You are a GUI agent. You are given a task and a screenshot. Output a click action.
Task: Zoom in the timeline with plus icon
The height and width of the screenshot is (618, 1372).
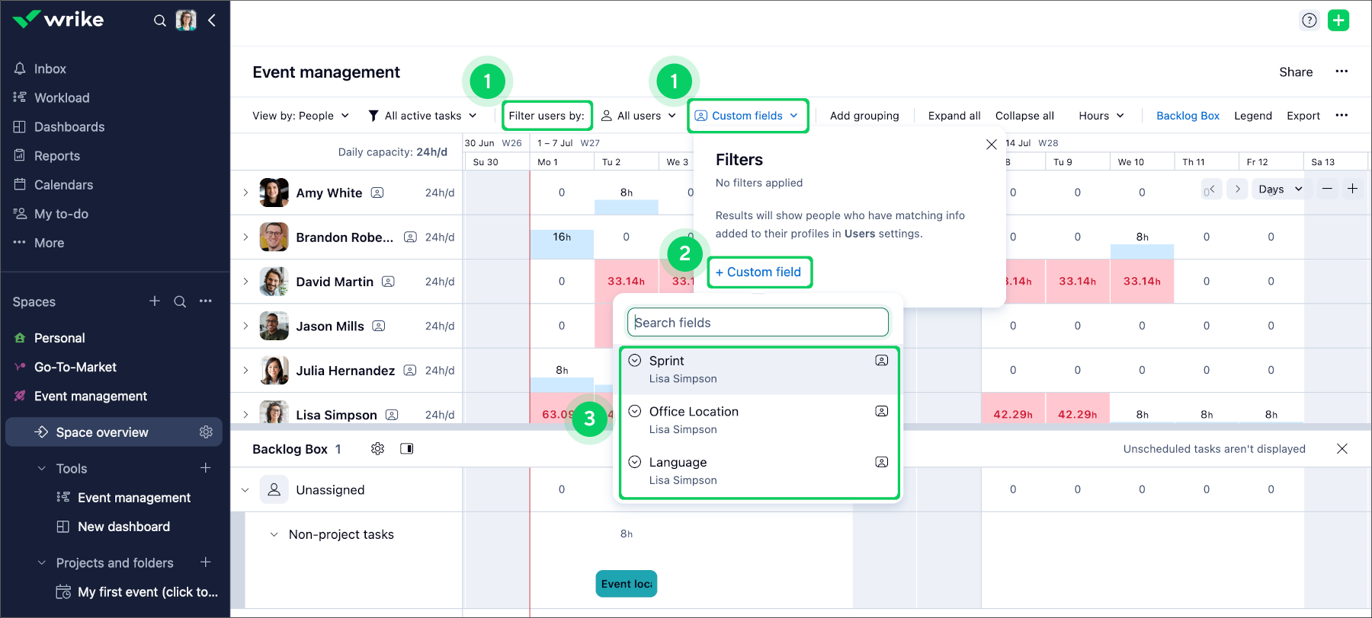click(1352, 189)
